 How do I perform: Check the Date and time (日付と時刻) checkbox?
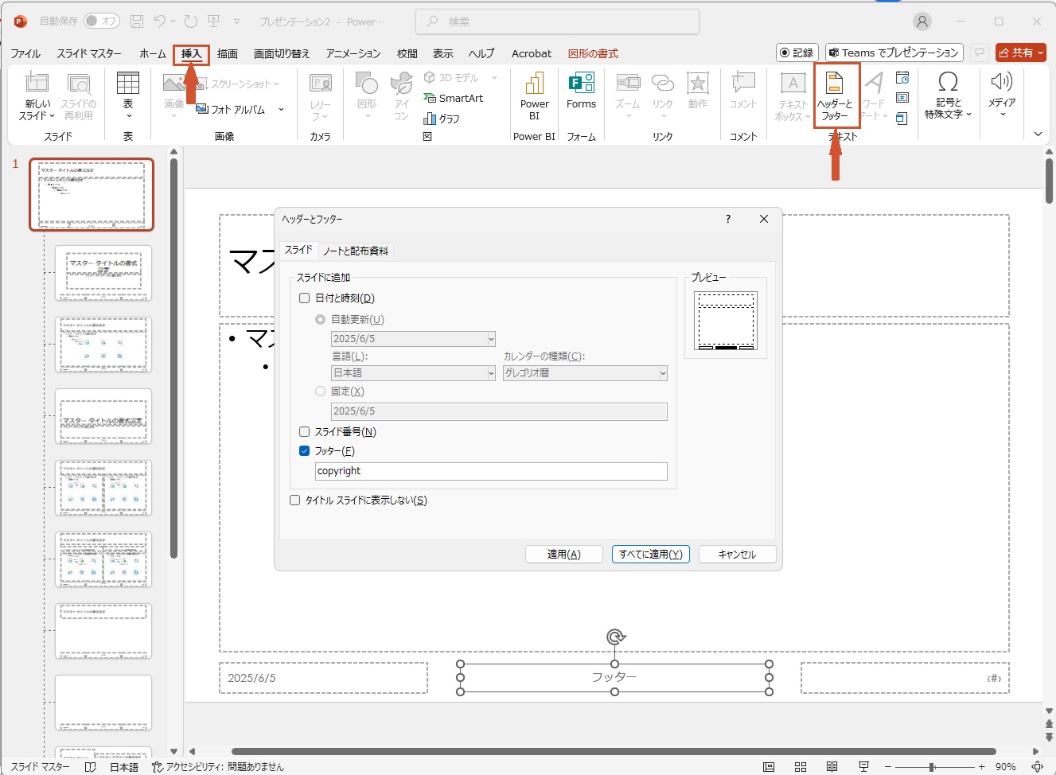[x=304, y=298]
